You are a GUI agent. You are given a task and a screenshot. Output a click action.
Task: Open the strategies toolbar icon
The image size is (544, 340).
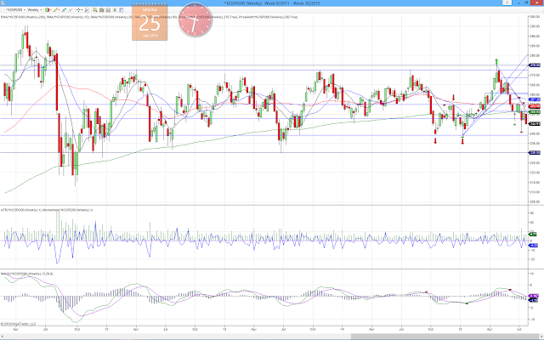click(x=115, y=10)
